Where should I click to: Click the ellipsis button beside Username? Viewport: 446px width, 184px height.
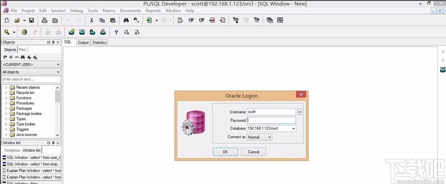click(x=300, y=112)
